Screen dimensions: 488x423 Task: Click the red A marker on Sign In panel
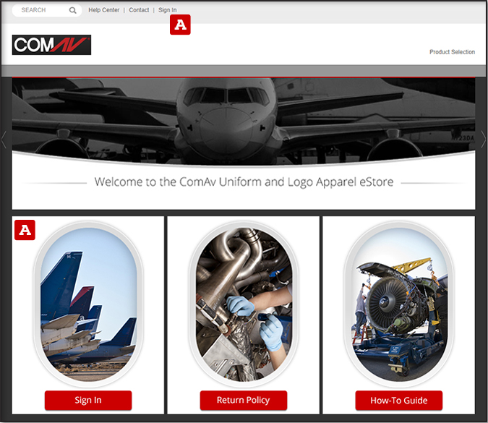point(25,230)
